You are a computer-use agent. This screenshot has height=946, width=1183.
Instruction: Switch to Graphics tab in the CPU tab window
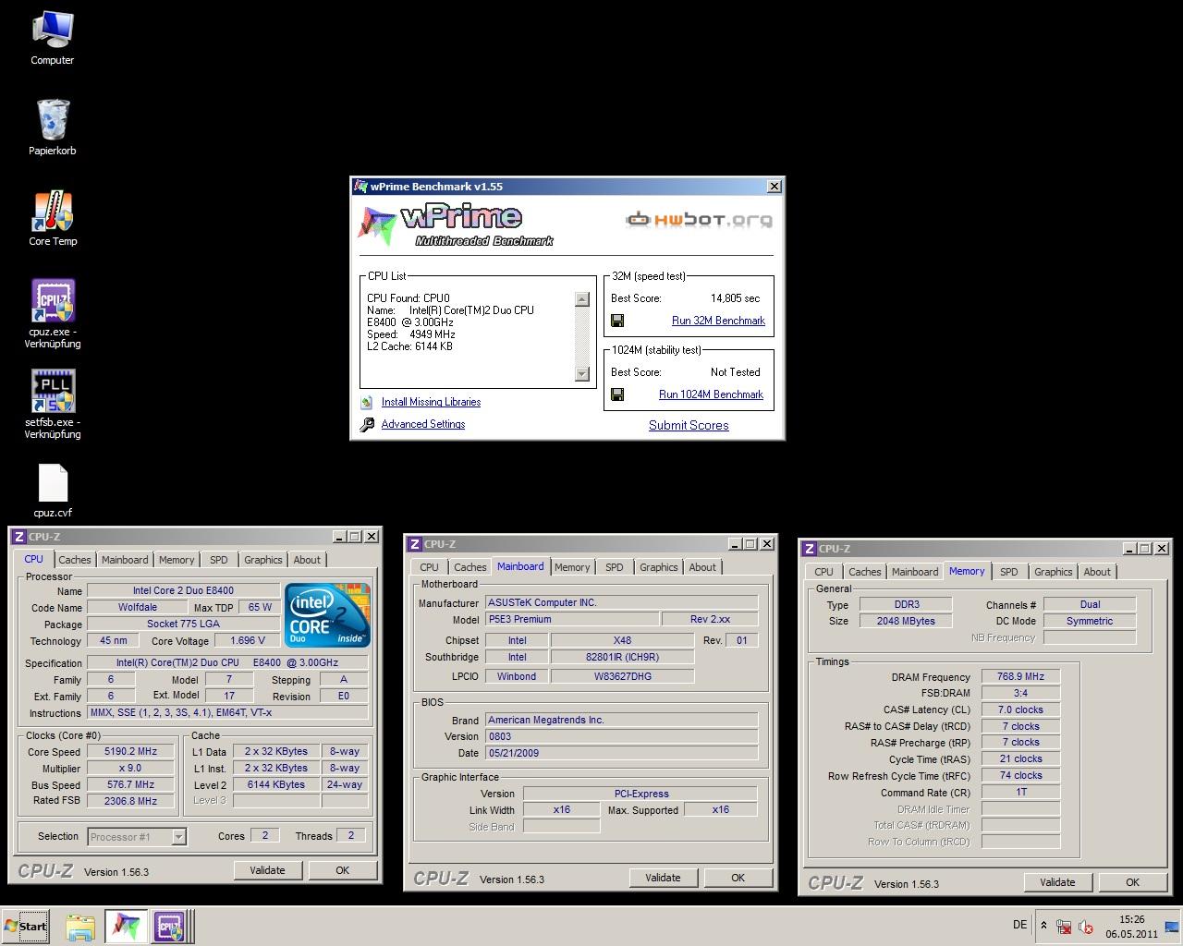pos(263,560)
